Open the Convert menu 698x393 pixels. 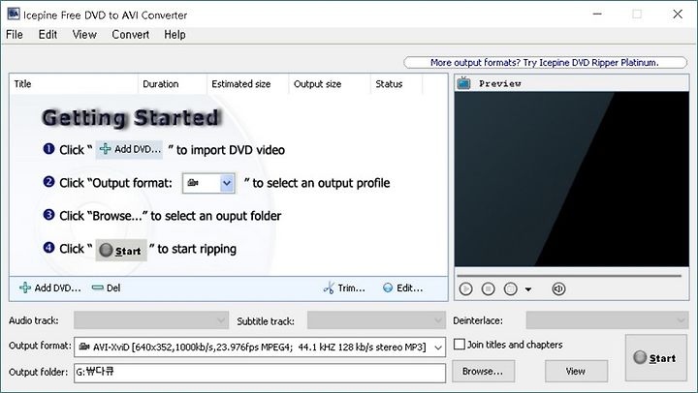(131, 34)
